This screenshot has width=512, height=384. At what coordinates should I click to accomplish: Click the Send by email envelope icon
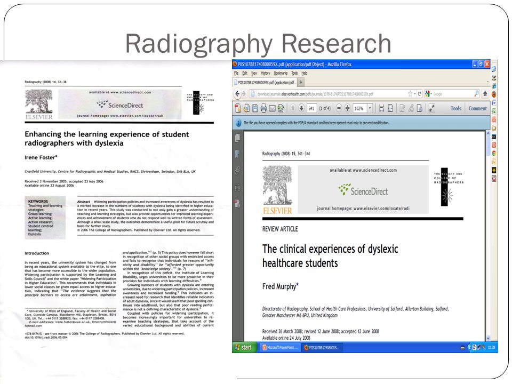(272, 108)
